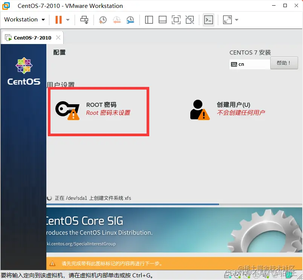
Task: Click the root key warning icon
Action: [x=67, y=111]
